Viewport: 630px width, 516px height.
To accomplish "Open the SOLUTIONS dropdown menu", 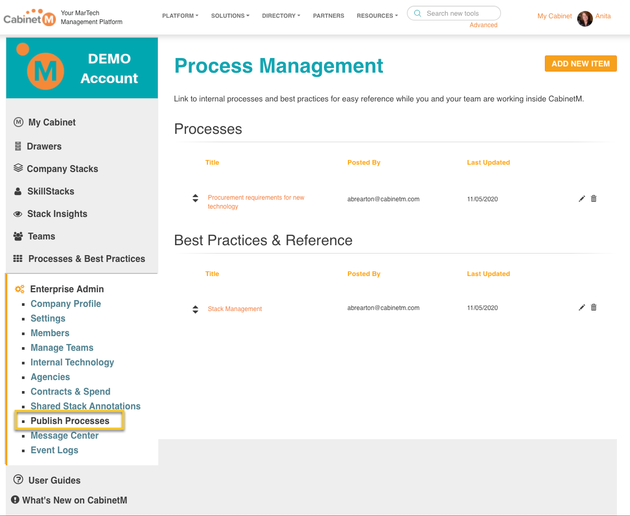I will coord(230,16).
